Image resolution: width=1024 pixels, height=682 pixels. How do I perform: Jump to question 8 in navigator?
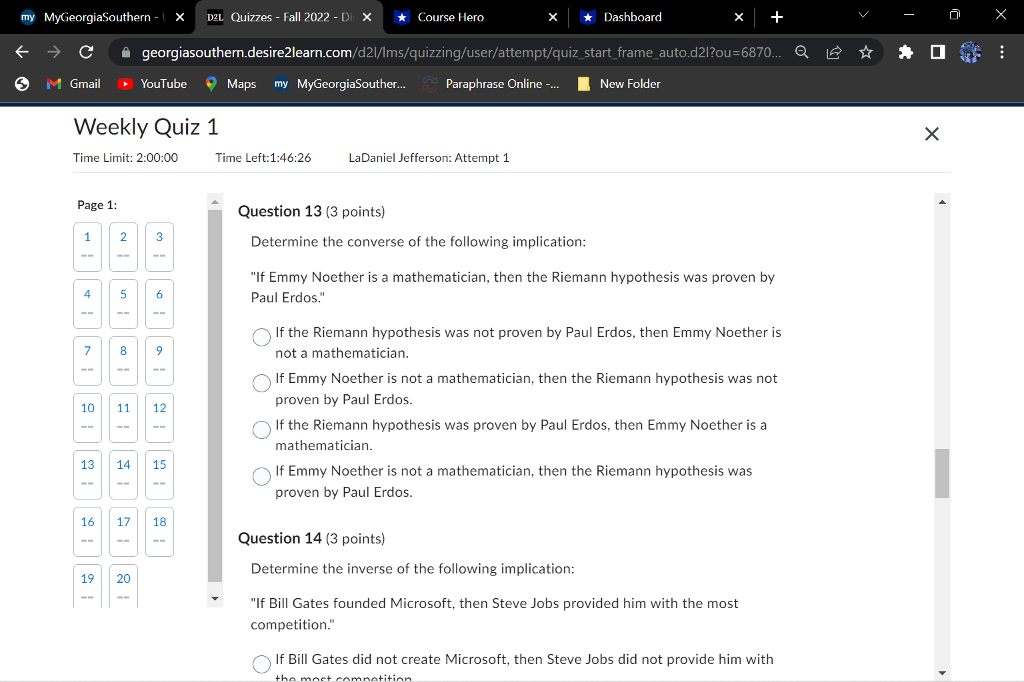tap(123, 361)
